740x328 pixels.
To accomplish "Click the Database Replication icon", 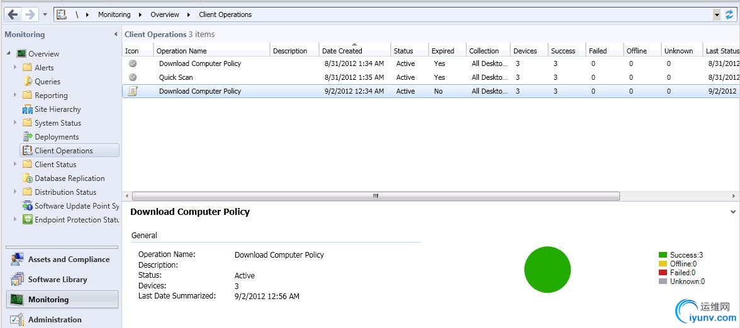I will (28, 178).
